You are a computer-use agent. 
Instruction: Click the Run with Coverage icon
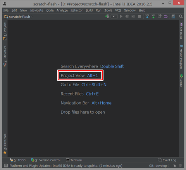click(x=133, y=16)
